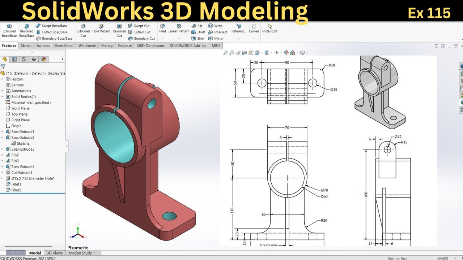Select the Mirror tool
Viewport: 463px width, 260px height.
216,38
